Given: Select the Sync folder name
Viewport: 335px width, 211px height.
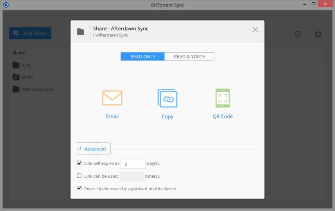Looking at the screenshot, I should (x=27, y=65).
